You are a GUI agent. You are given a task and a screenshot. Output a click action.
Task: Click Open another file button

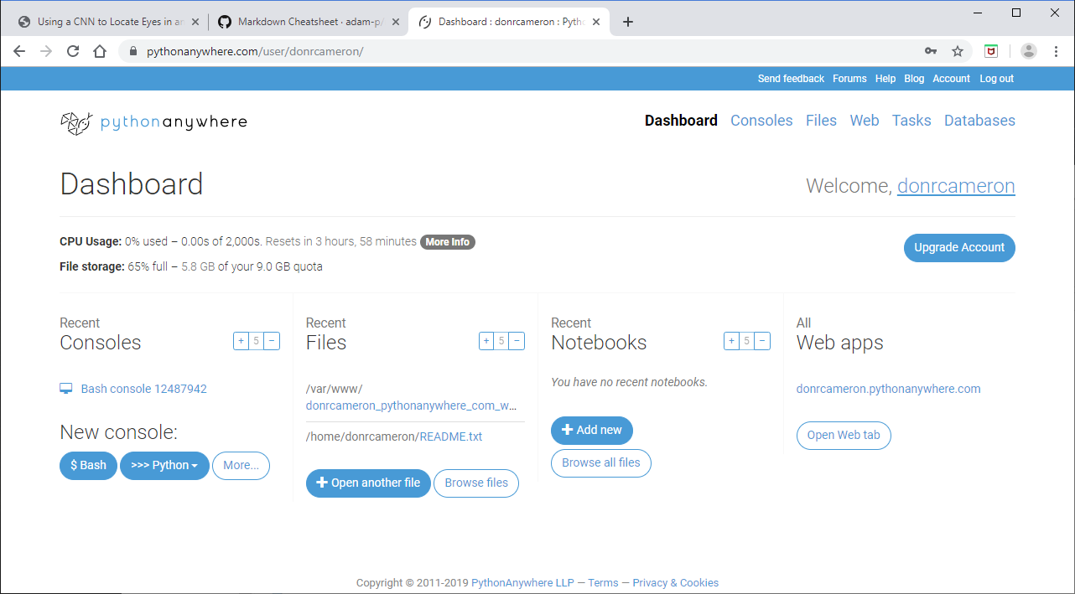pos(368,483)
